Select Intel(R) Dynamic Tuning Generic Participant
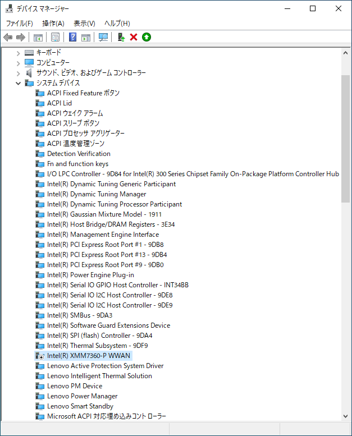This screenshot has width=352, height=436. pyautogui.click(x=111, y=184)
